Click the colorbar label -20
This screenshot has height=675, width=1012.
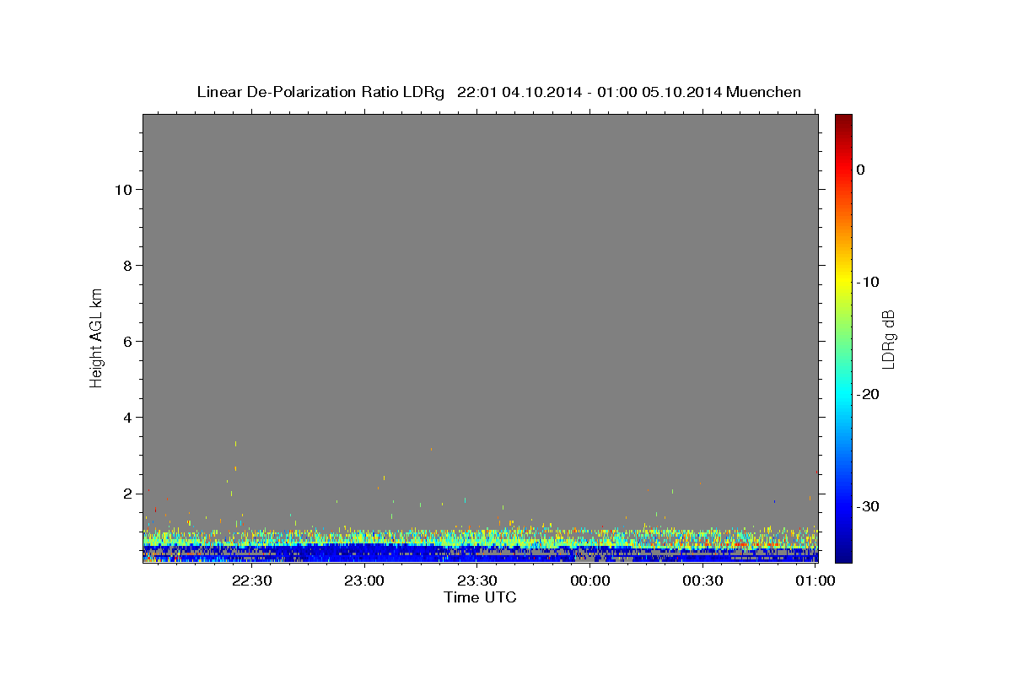point(868,394)
